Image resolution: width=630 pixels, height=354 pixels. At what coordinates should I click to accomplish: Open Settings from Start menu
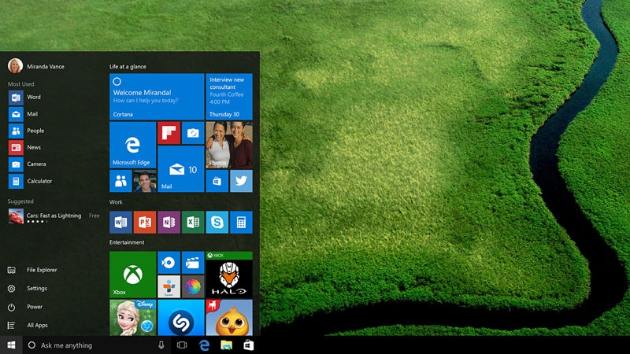(x=28, y=288)
